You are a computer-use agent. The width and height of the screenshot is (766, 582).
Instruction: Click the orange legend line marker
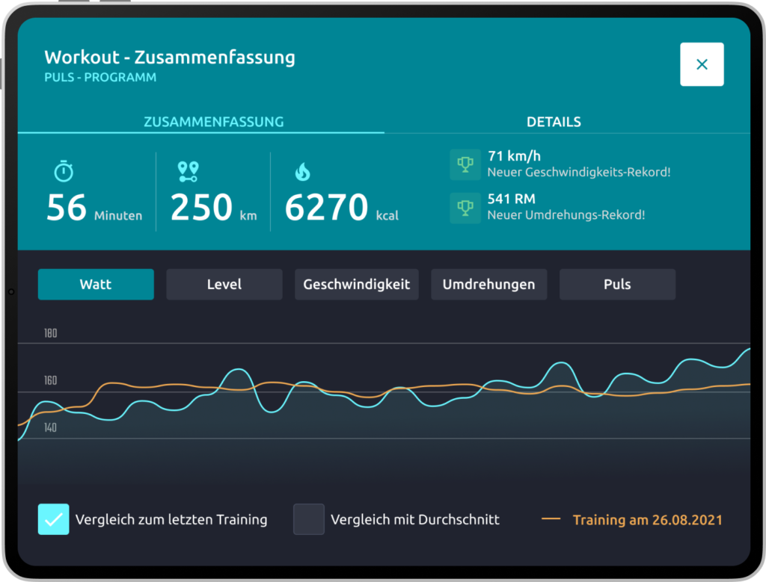[551, 518]
